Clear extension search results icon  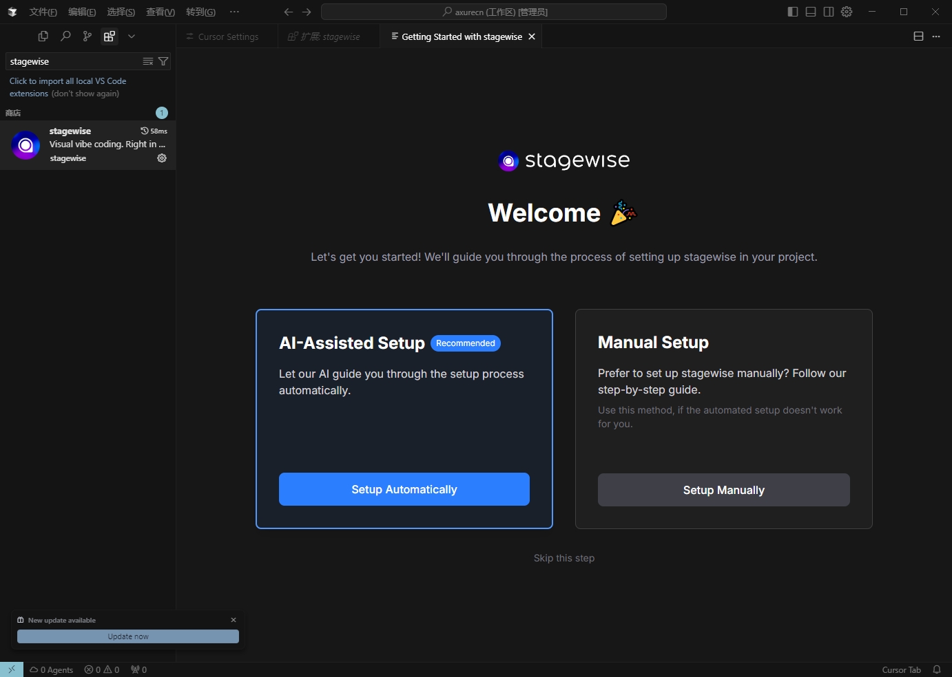pos(148,61)
